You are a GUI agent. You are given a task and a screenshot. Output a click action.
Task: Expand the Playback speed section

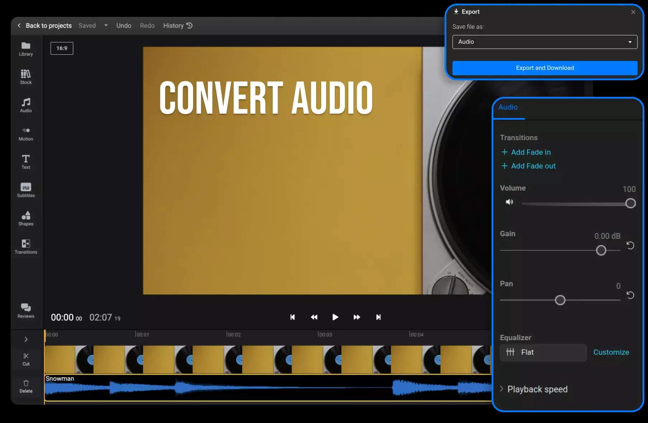pyautogui.click(x=534, y=389)
